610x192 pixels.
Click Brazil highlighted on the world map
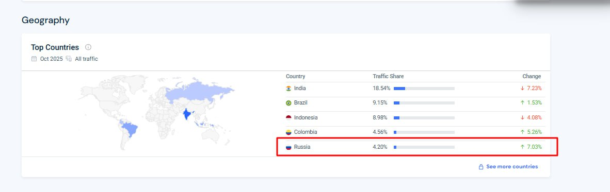131,130
